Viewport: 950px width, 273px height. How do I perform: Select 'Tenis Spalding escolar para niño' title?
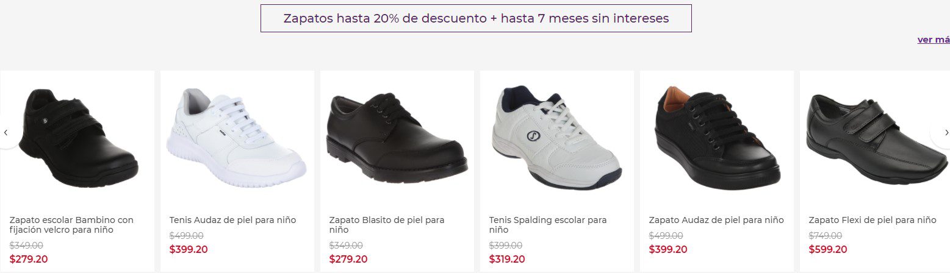click(548, 225)
